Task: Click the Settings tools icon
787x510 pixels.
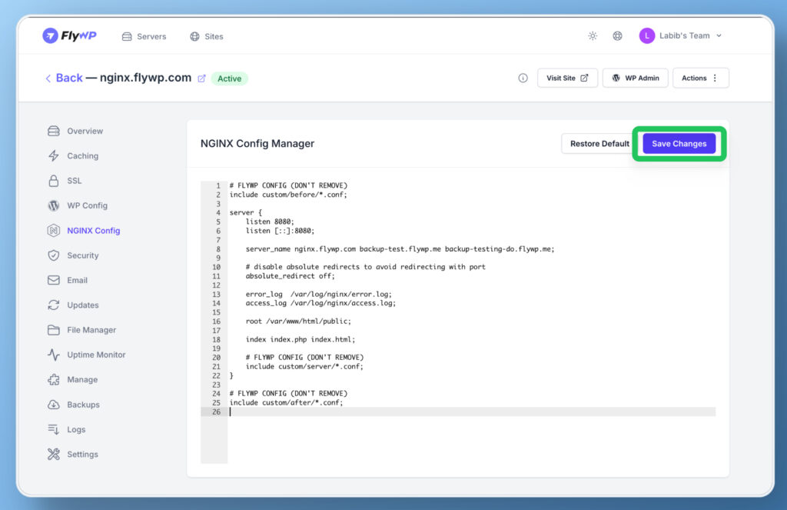Action: pyautogui.click(x=54, y=454)
